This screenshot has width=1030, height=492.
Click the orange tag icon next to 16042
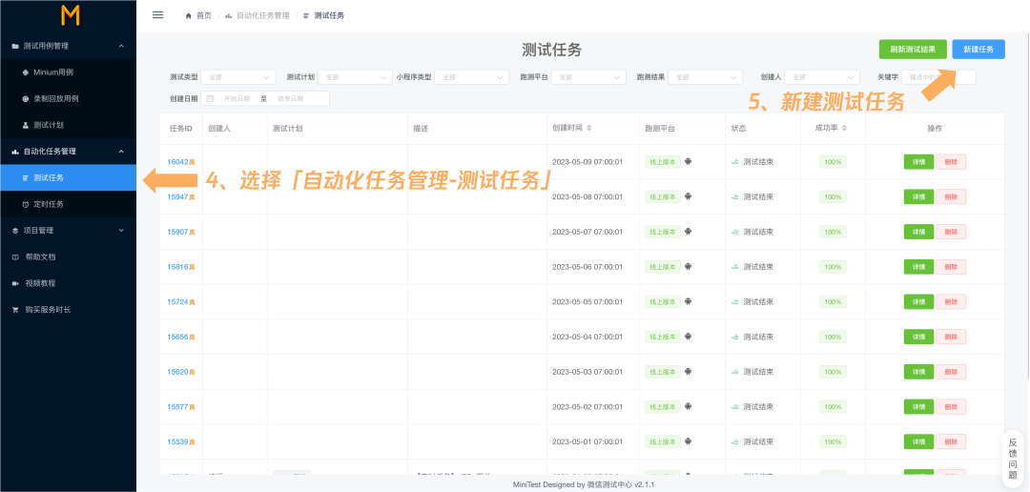tap(193, 162)
